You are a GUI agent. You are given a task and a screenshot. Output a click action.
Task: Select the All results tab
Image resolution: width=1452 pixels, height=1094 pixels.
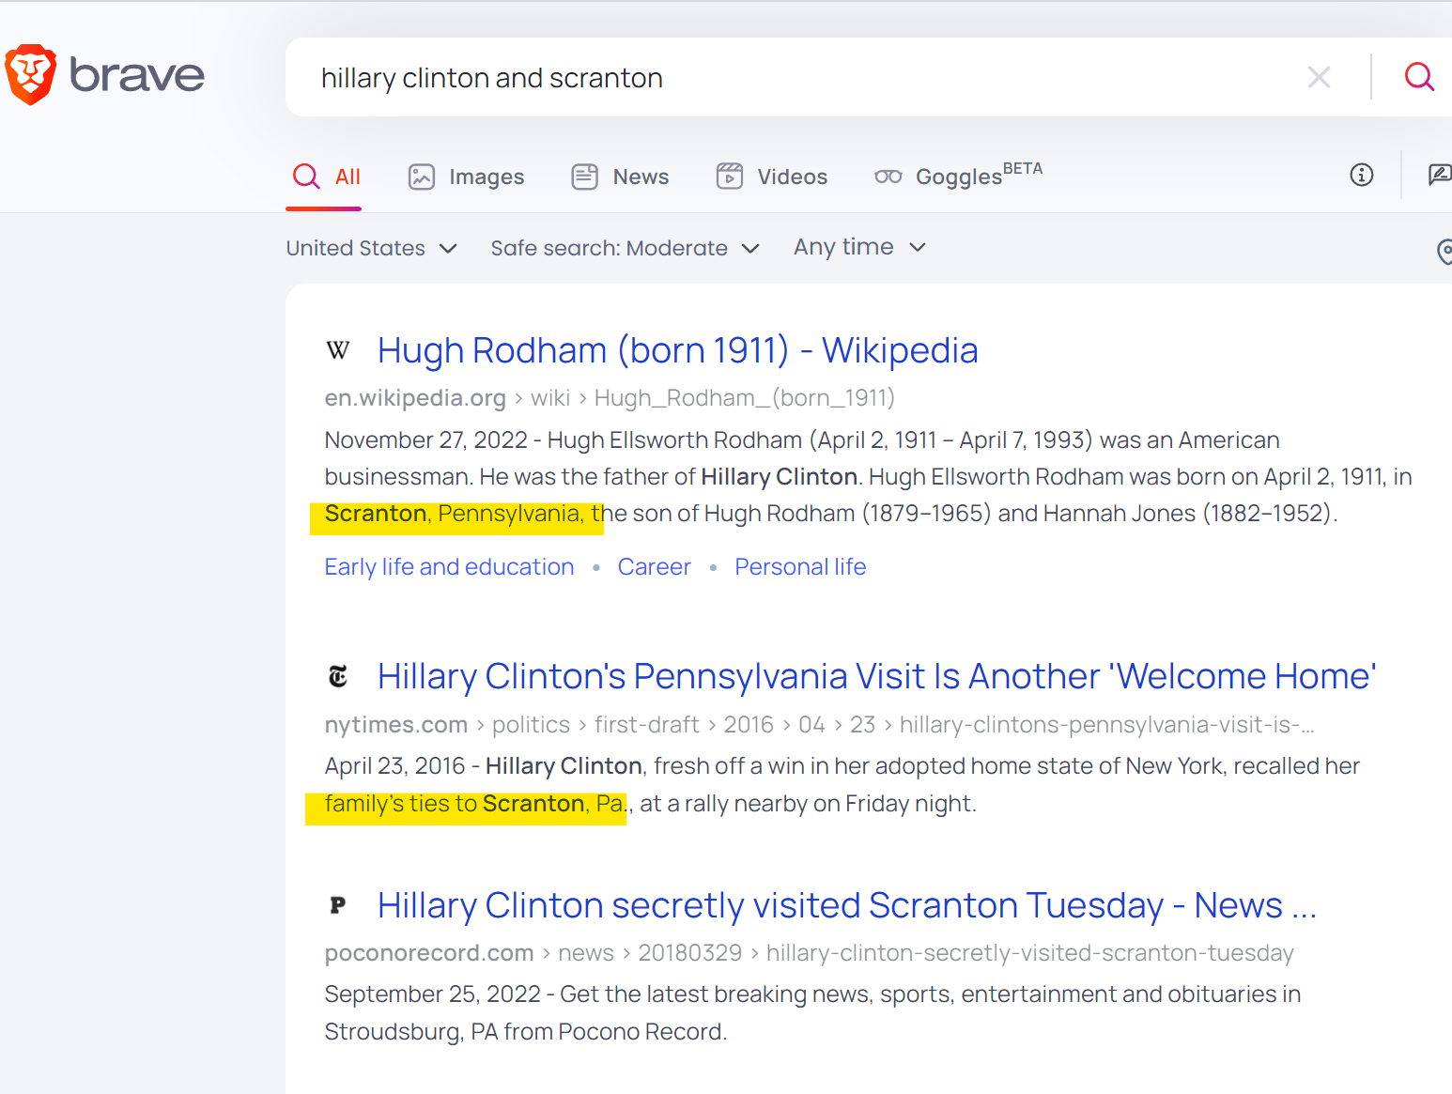click(x=325, y=177)
